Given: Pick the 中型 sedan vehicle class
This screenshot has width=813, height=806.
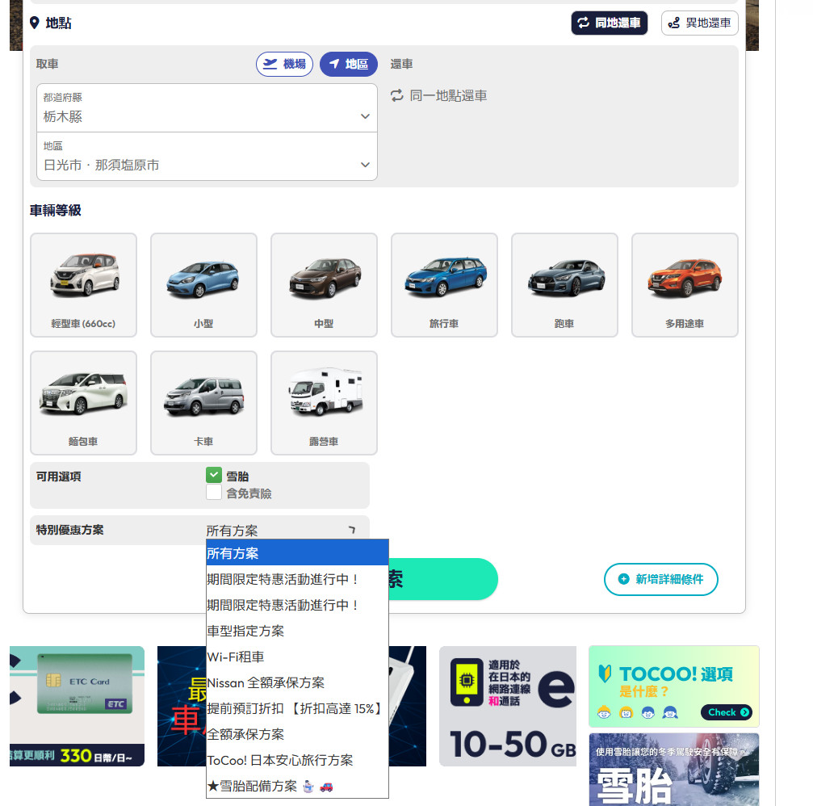Looking at the screenshot, I should click(x=324, y=284).
